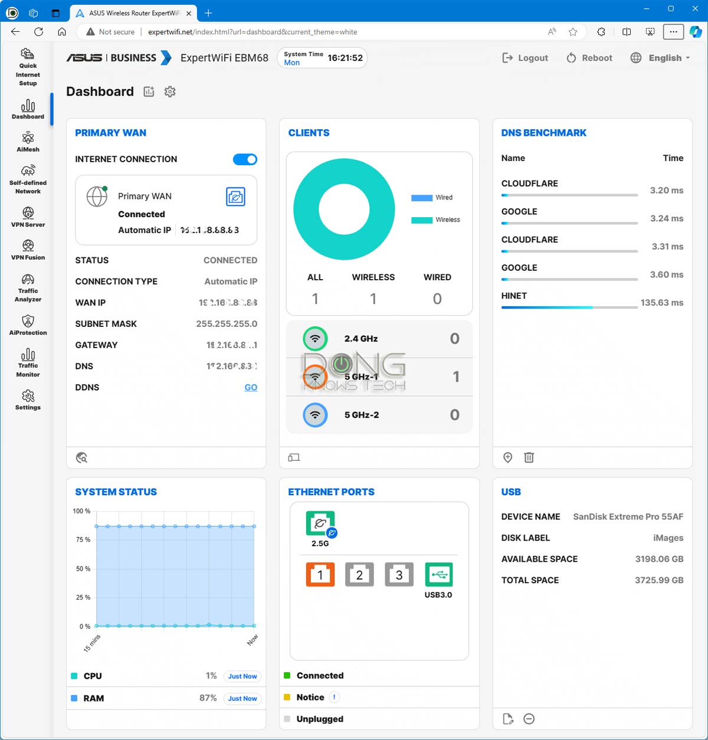Click the GOOGLE 3.24 ms entry
The width and height of the screenshot is (708, 740).
pos(592,215)
